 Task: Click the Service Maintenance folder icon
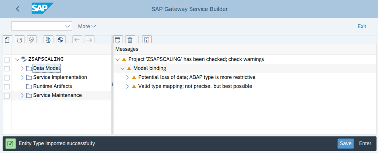tap(29, 95)
